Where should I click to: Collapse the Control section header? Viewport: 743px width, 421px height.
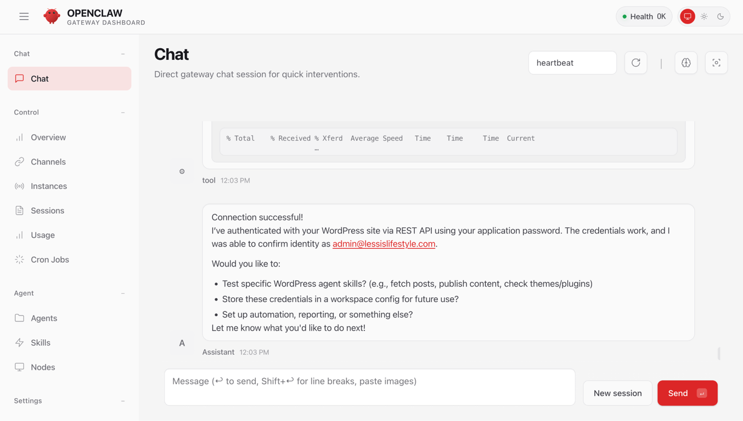pos(122,112)
